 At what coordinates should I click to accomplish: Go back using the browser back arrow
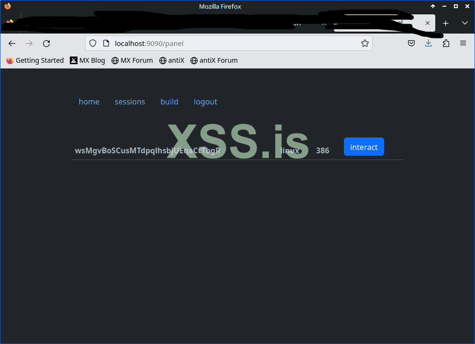pos(12,44)
